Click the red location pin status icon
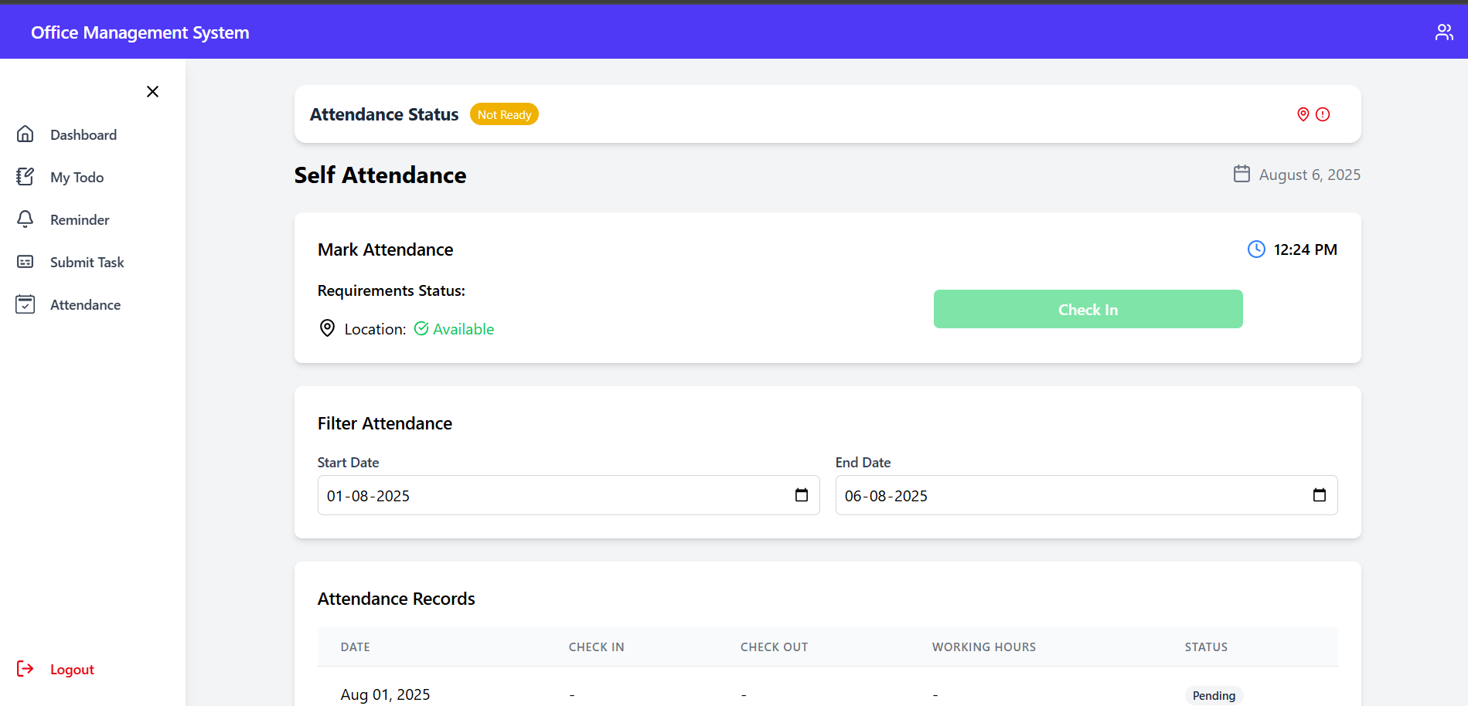This screenshot has height=706, width=1468. pos(1303,114)
